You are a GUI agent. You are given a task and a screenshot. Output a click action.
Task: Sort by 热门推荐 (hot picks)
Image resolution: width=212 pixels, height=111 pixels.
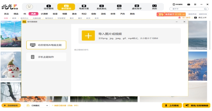[x=184, y=18]
